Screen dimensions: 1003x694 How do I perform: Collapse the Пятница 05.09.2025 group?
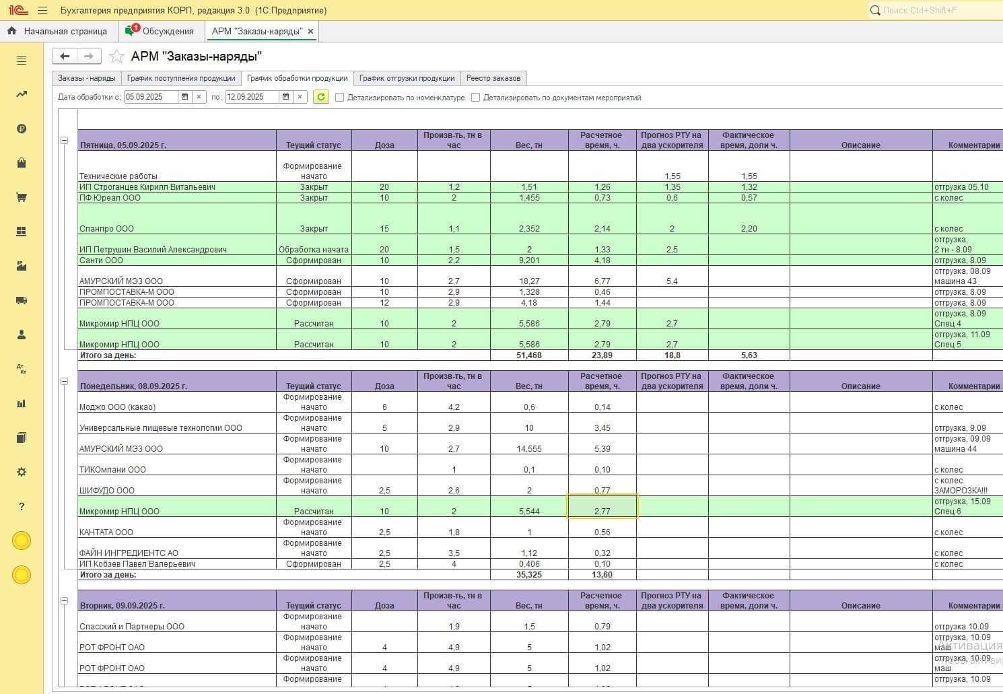click(65, 141)
